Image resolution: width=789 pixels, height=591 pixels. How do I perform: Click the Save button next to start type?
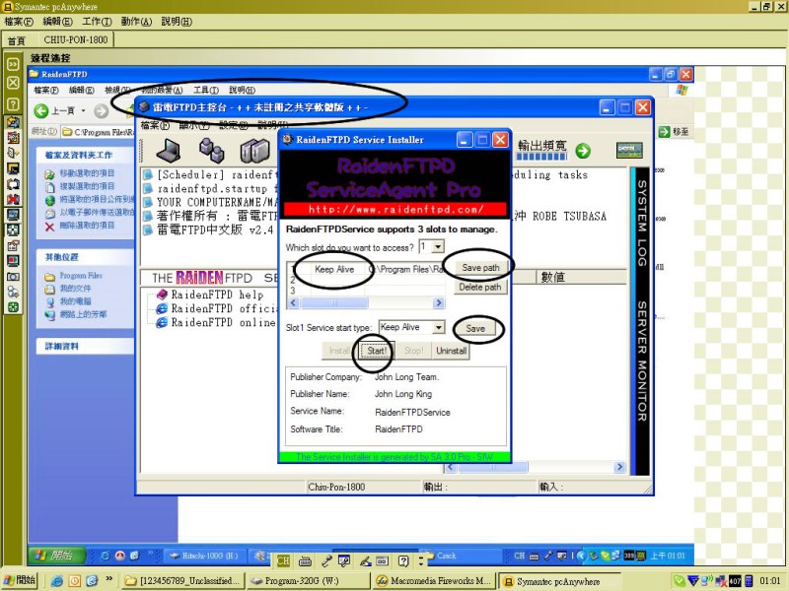pos(475,329)
